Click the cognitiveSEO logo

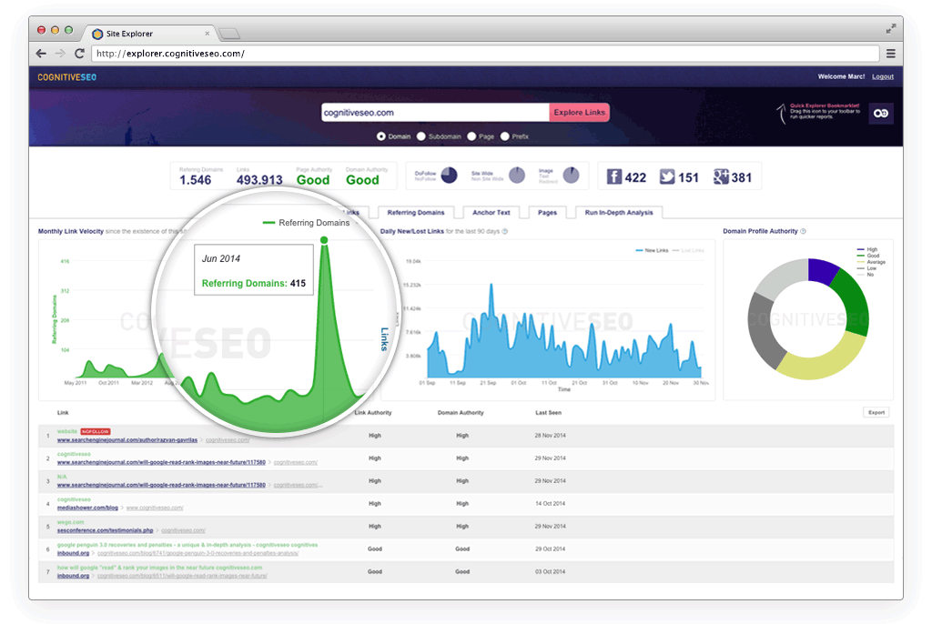pyautogui.click(x=66, y=77)
